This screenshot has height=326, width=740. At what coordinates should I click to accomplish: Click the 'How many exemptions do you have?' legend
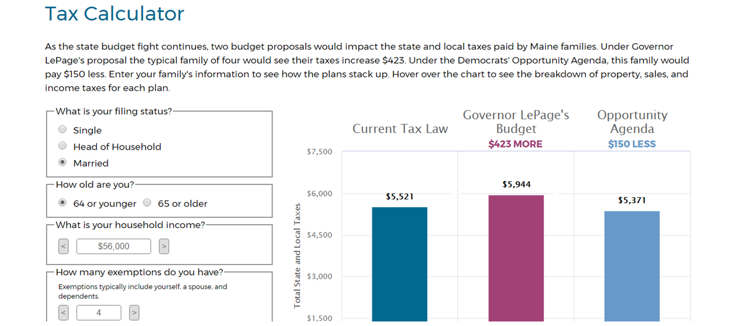(140, 272)
